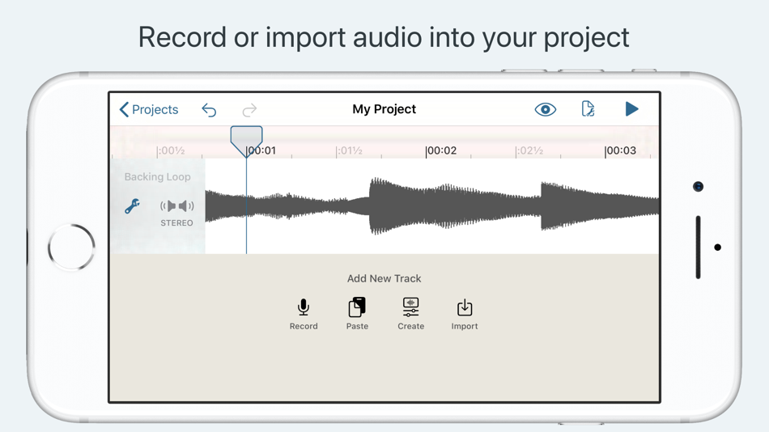Click the playhead handle on timeline

[x=246, y=141]
